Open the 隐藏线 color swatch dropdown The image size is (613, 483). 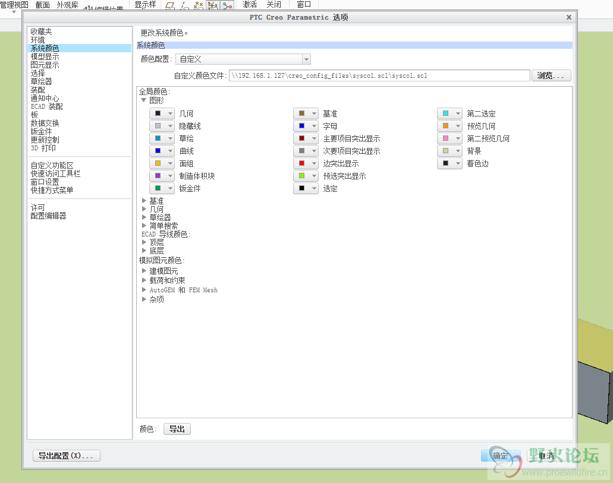[162, 126]
